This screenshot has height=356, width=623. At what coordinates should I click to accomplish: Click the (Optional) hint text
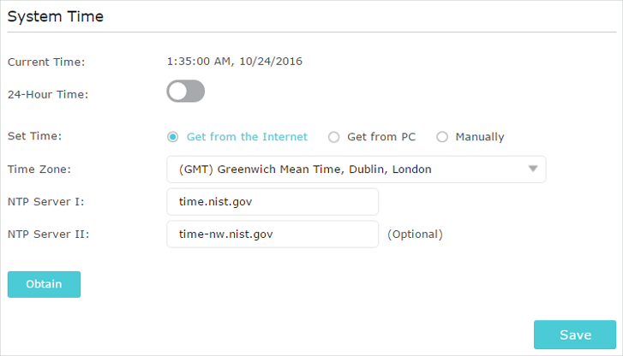[415, 234]
